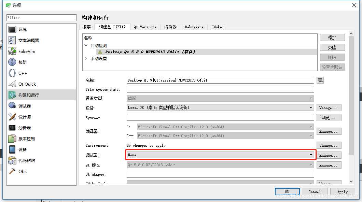Image resolution: width=362 pixels, height=202 pixels.
Task: Open the C++ braces icon
Action: coord(12,73)
